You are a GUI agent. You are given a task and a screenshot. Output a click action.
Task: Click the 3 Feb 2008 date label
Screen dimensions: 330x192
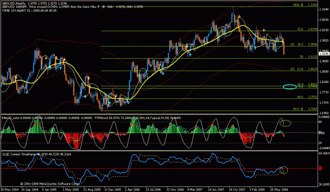pyautogui.click(x=257, y=189)
